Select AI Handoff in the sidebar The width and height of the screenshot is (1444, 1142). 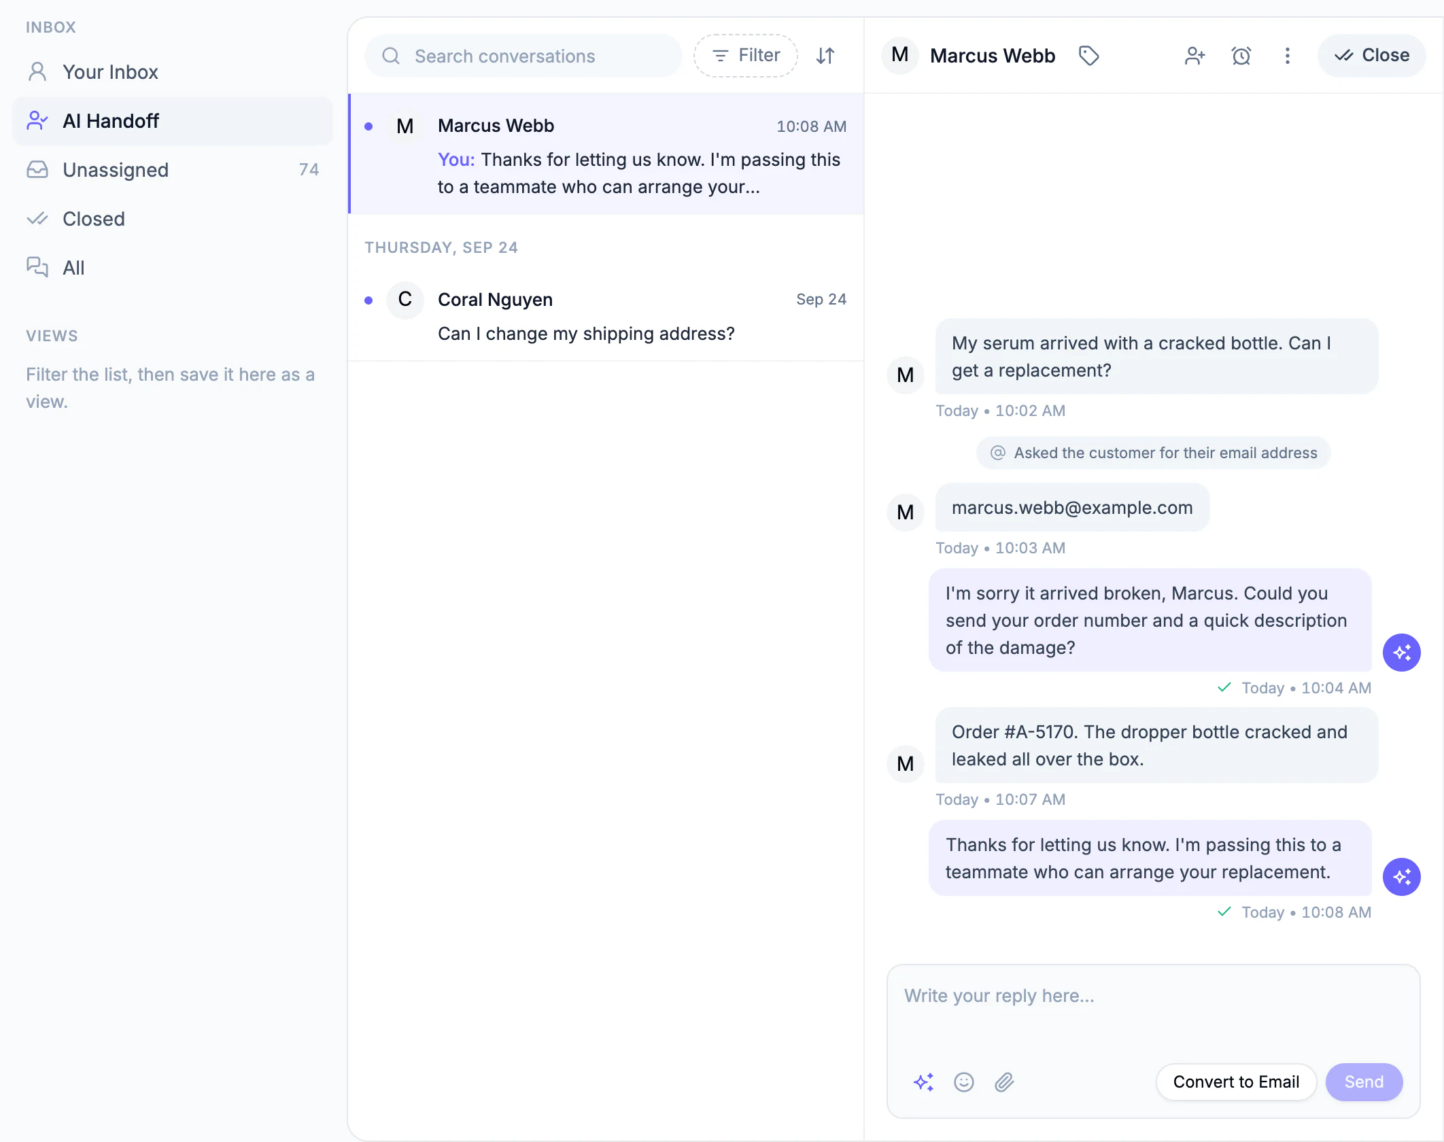(x=173, y=121)
